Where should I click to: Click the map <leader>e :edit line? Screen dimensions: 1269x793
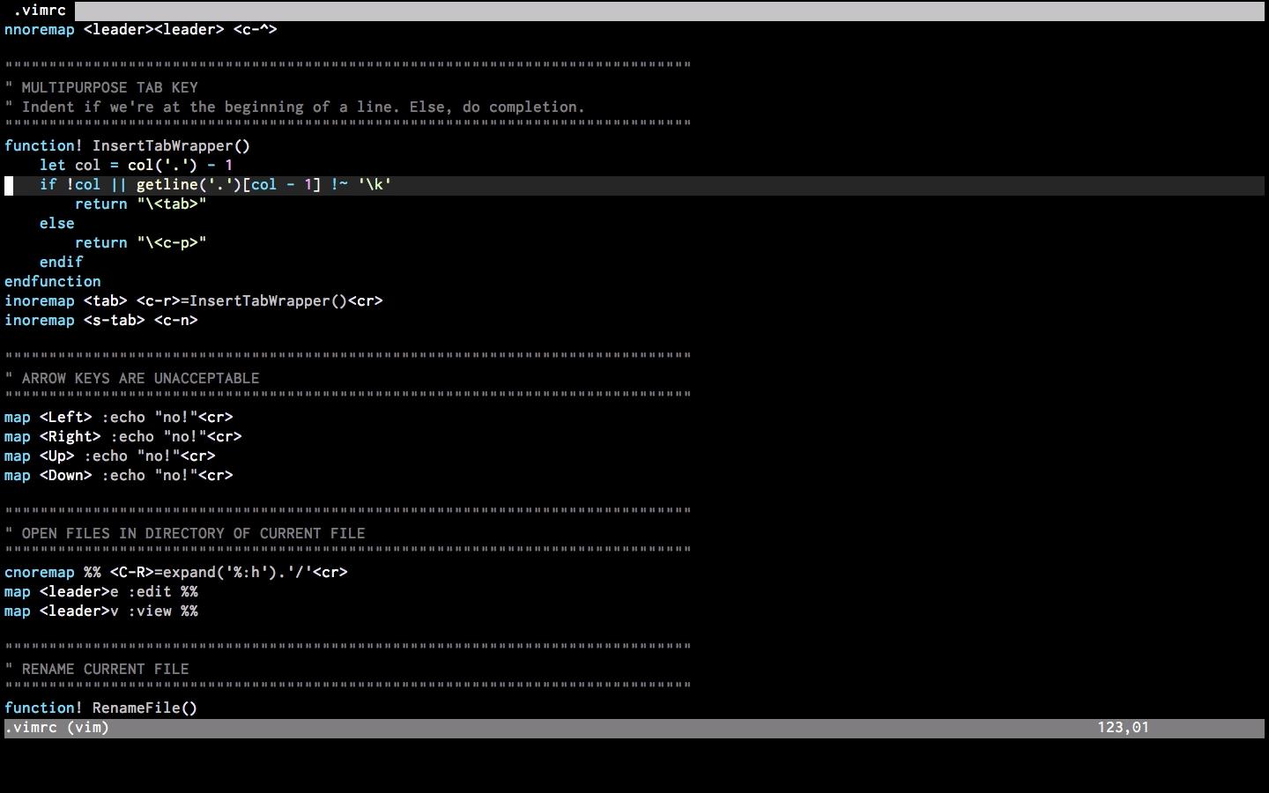pos(101,591)
